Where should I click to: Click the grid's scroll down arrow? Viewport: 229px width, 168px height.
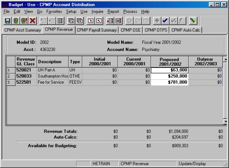click(225, 121)
